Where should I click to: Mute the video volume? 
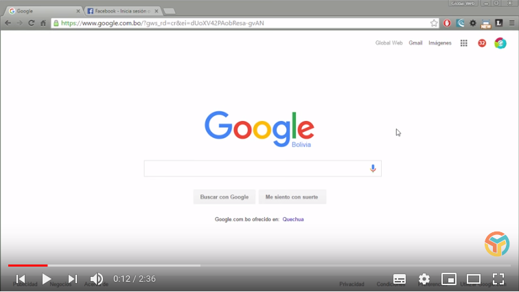(x=97, y=279)
